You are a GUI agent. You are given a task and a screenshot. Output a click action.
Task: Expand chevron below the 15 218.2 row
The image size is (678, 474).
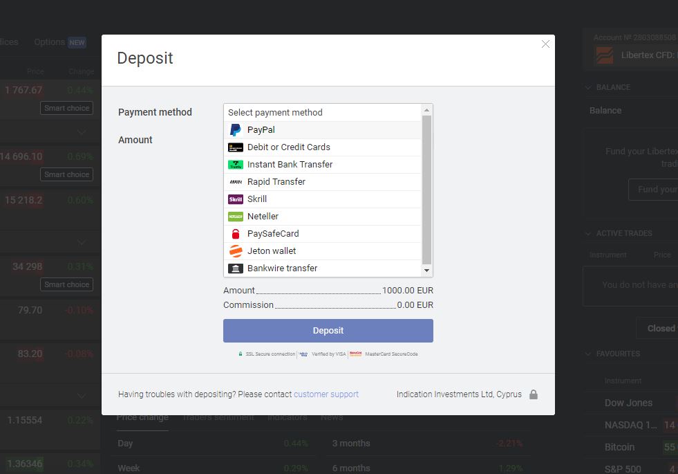click(x=82, y=242)
